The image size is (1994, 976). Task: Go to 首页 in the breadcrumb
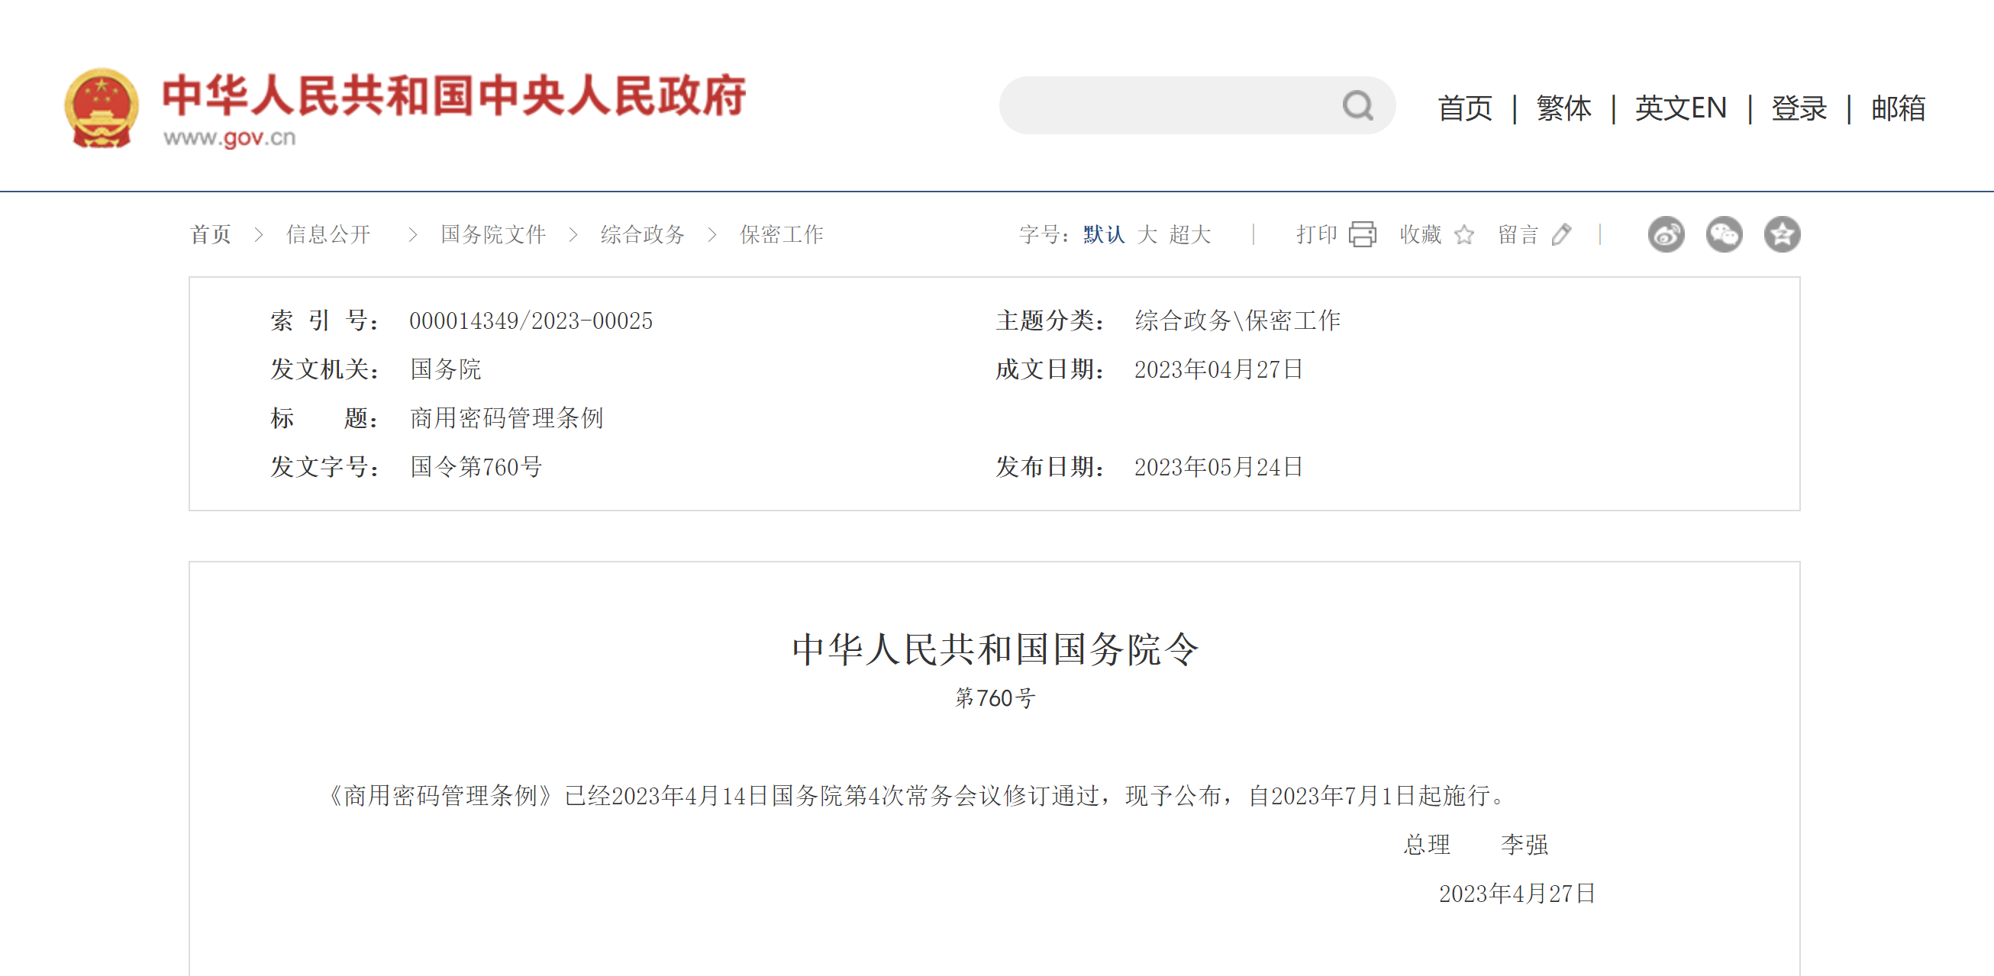coord(211,234)
